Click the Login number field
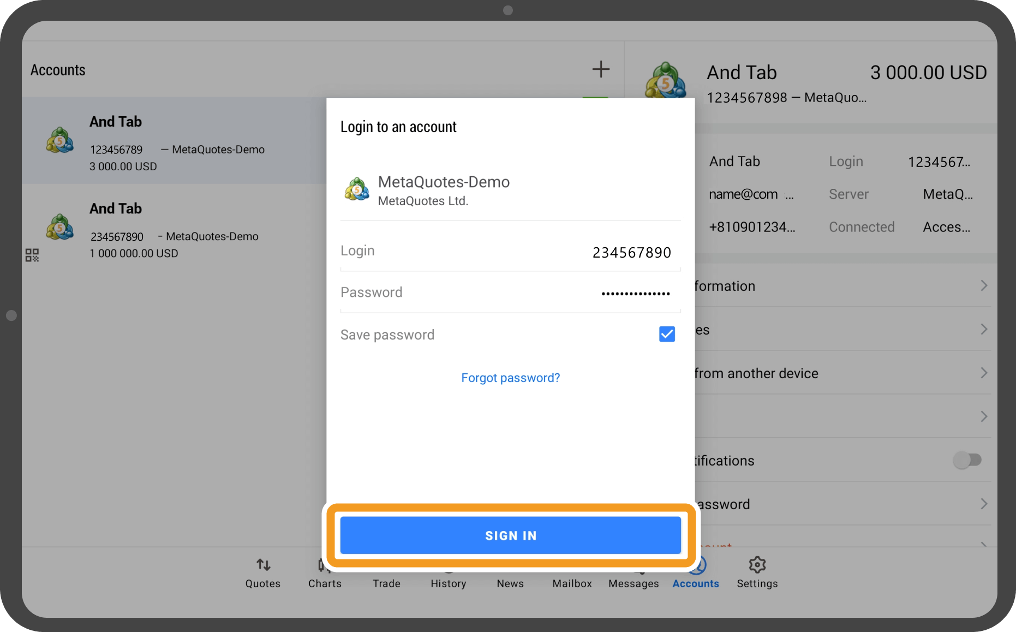 (x=631, y=252)
